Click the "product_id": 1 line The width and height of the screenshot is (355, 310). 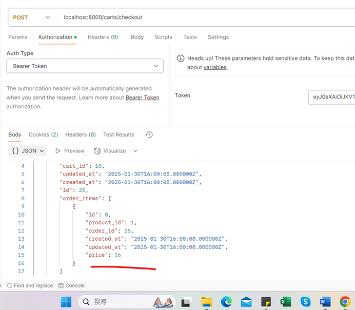(111, 223)
